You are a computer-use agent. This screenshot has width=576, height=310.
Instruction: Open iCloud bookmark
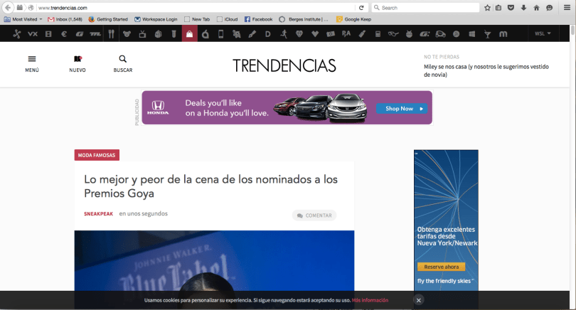[x=228, y=19]
